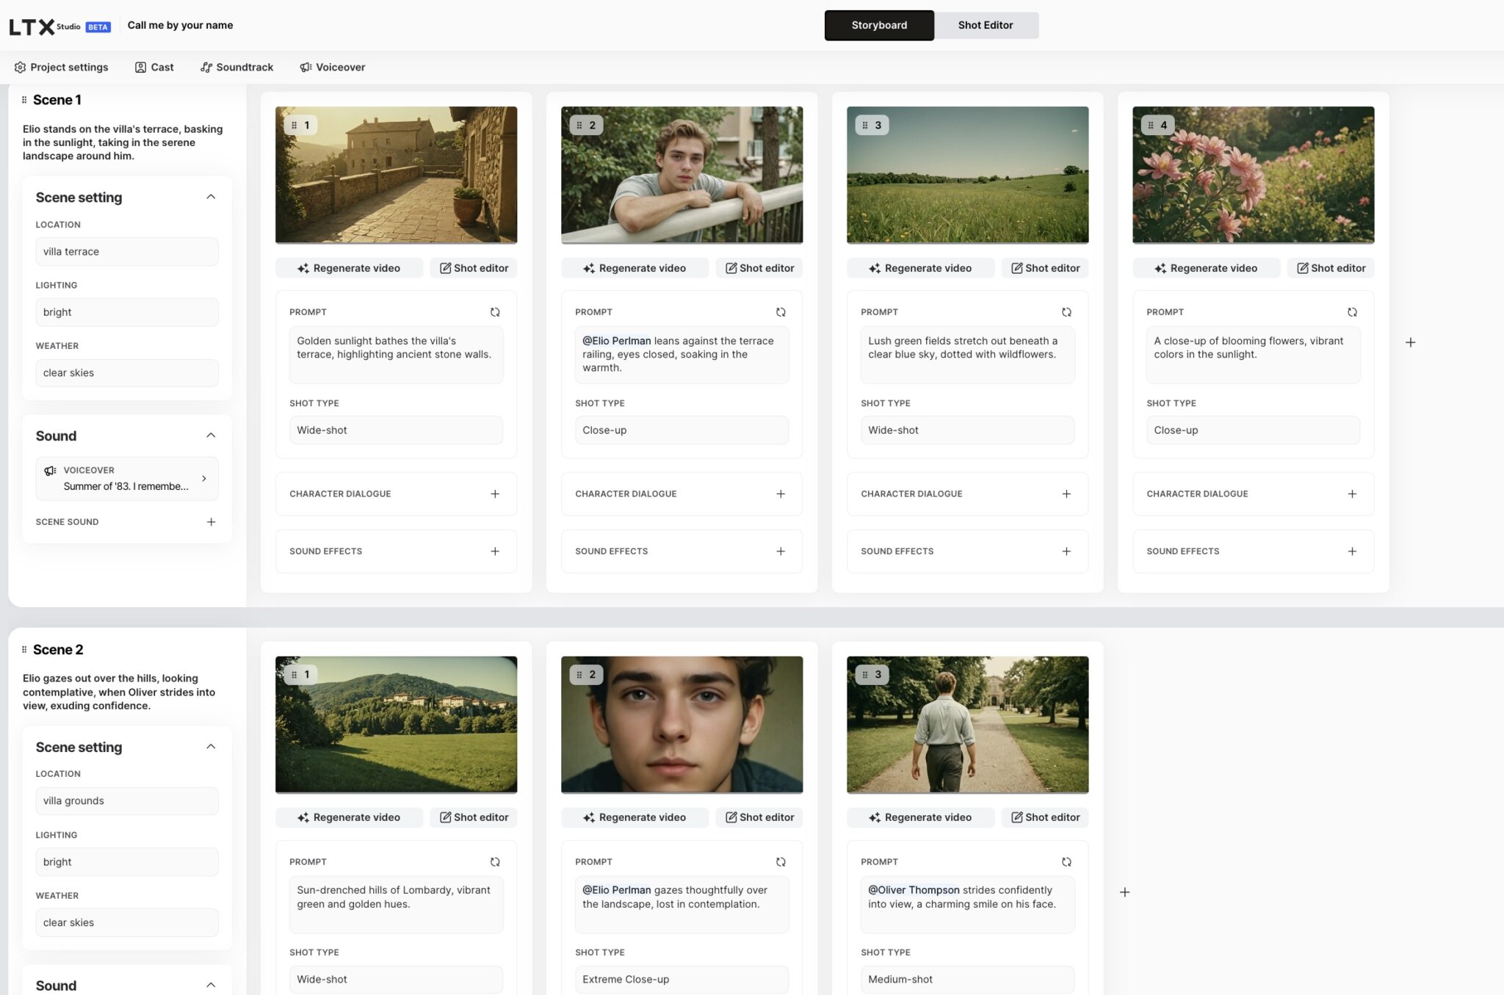Grab the drag handle on Scene 2 header

click(x=24, y=649)
